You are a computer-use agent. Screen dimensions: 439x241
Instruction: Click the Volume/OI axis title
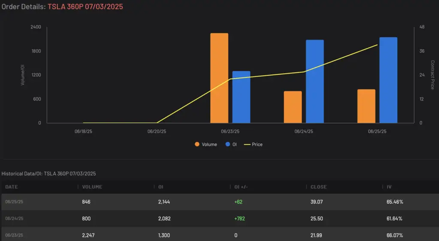[23, 75]
